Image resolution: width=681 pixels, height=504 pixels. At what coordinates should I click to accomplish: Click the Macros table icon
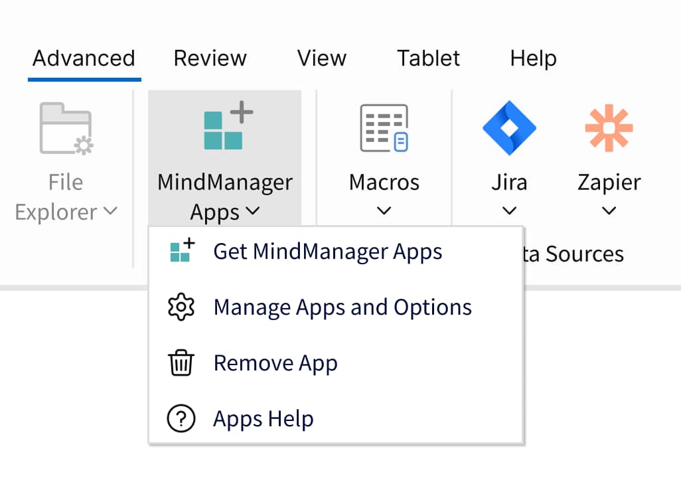384,127
